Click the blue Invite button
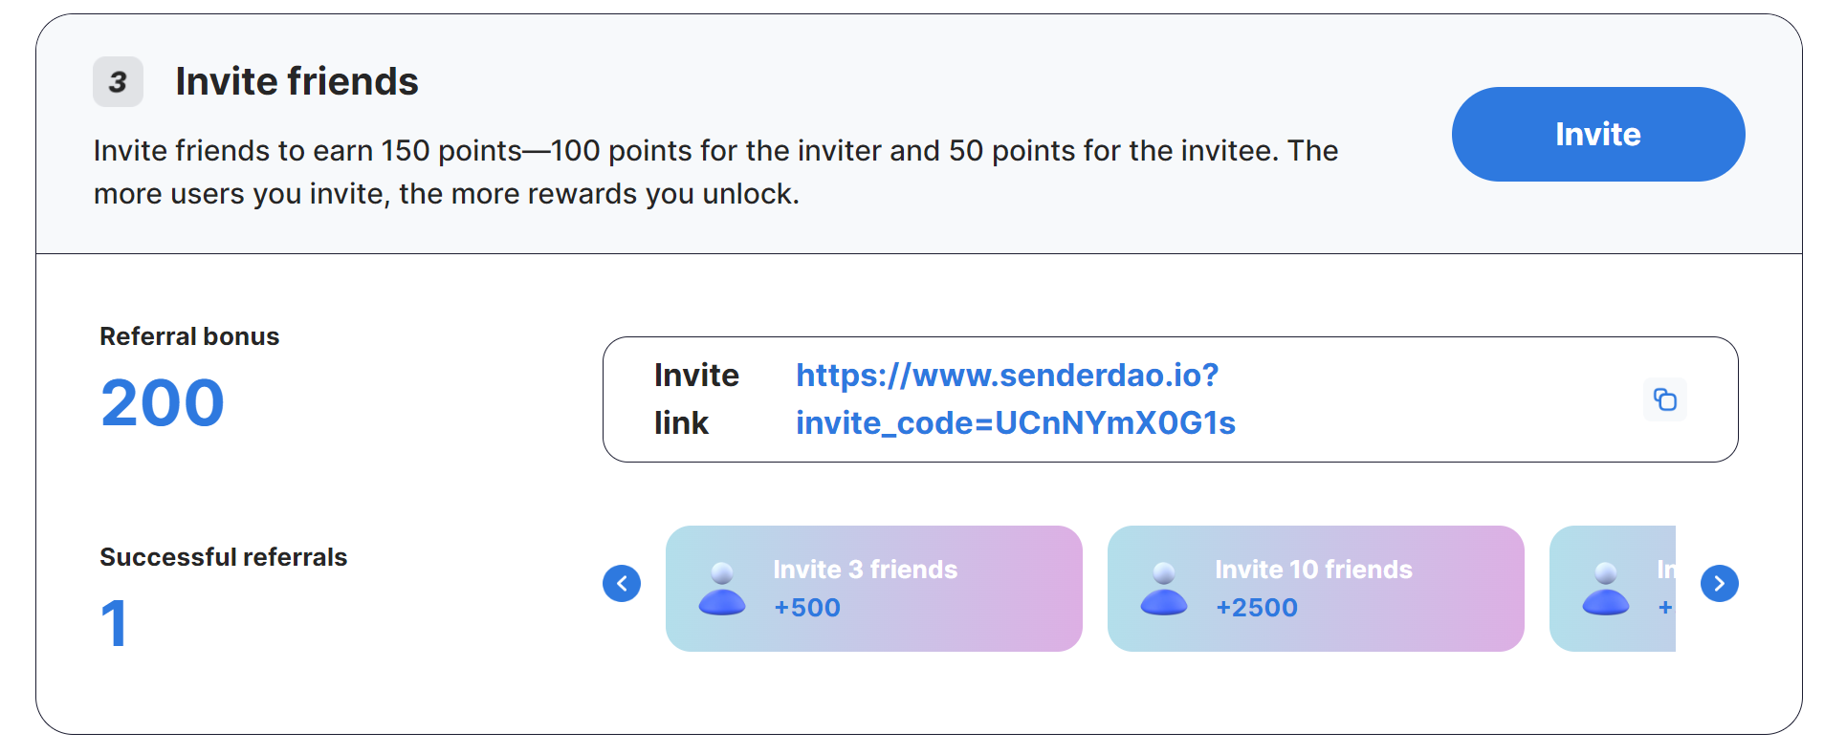This screenshot has width=1824, height=754. (x=1597, y=134)
